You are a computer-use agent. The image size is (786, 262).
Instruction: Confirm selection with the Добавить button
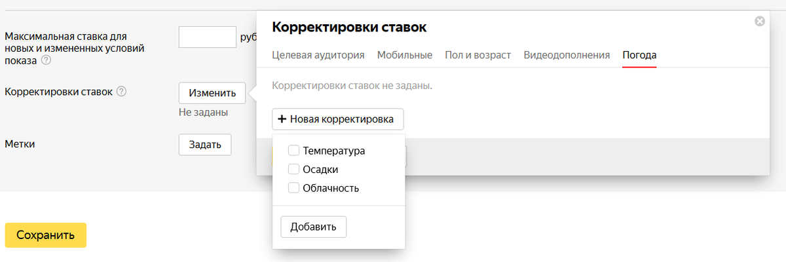coord(314,227)
